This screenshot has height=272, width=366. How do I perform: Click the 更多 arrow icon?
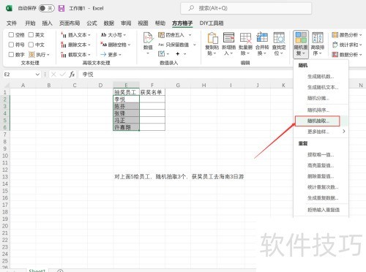pyautogui.click(x=103, y=54)
